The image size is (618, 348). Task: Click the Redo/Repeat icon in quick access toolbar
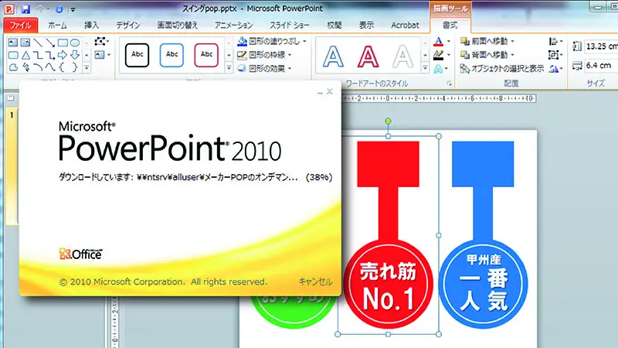[x=59, y=9]
